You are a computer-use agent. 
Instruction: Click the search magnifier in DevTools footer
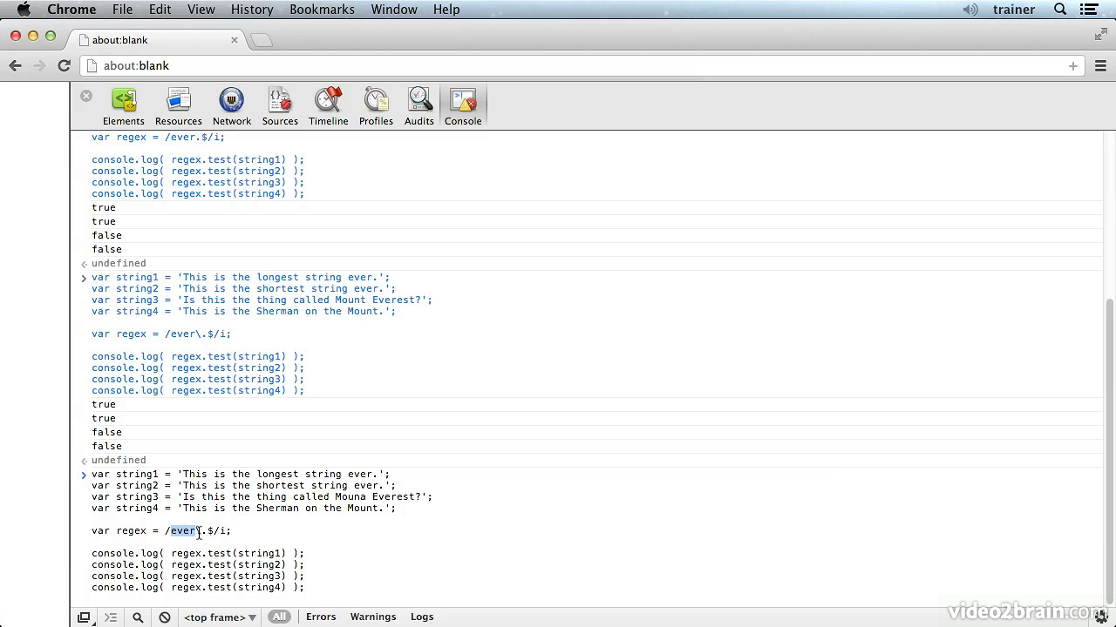tap(138, 617)
